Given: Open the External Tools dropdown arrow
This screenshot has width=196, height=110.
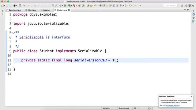Looking at the screenshot, I should point(76,5).
